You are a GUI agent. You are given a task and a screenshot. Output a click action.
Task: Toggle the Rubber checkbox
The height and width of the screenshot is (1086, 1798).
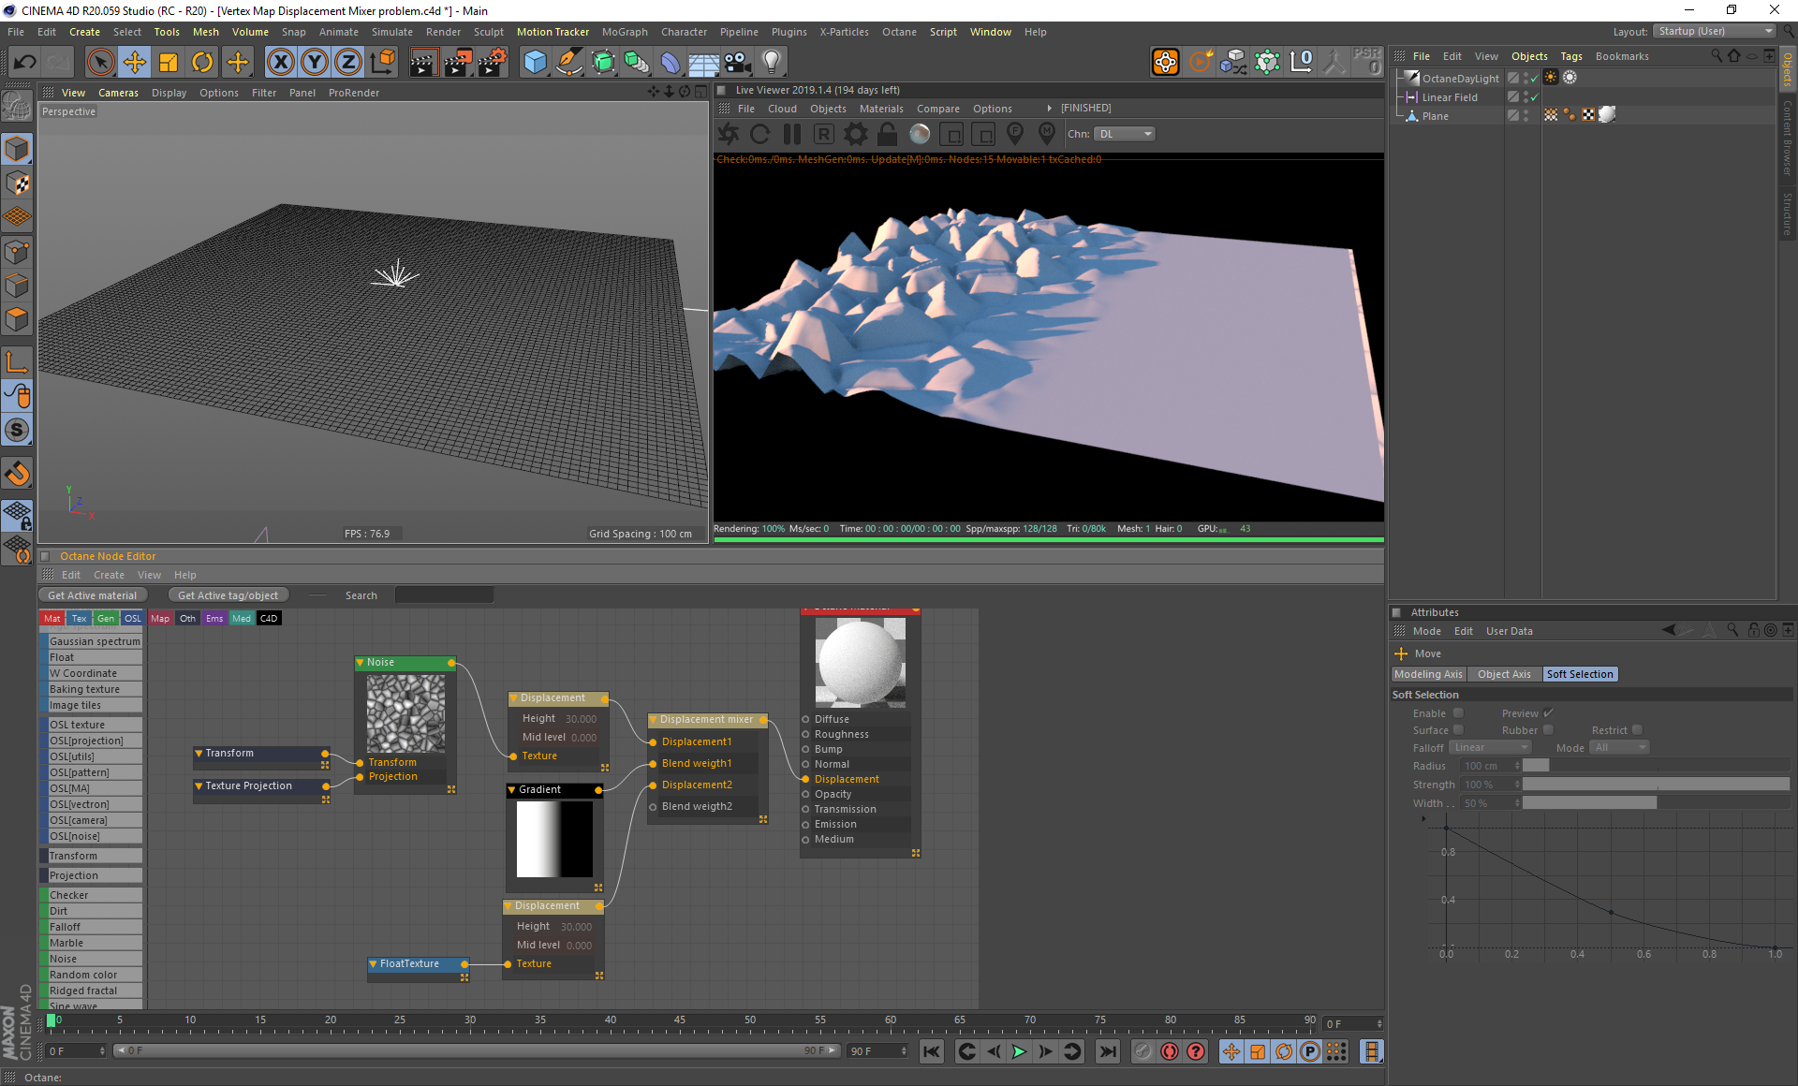(x=1548, y=730)
